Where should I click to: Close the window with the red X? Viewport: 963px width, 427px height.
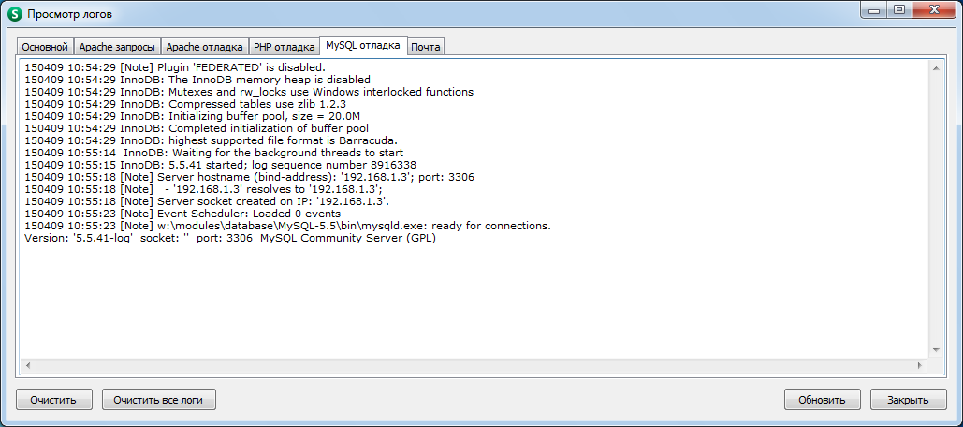(933, 10)
